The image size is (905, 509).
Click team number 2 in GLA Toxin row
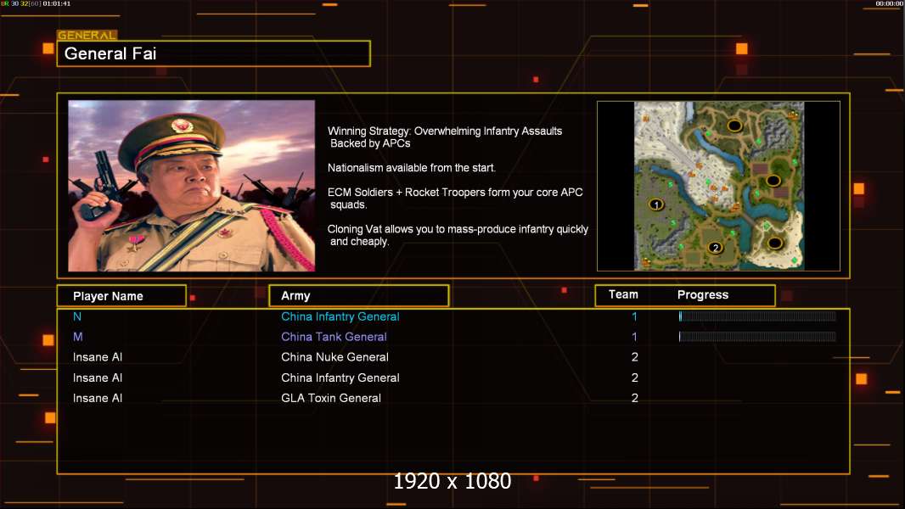pos(635,398)
